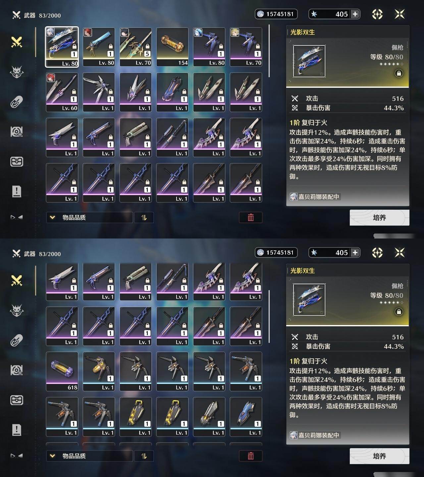The height and width of the screenshot is (477, 424).
Task: Click the upper weapon list scrollbar
Action: tap(269, 51)
